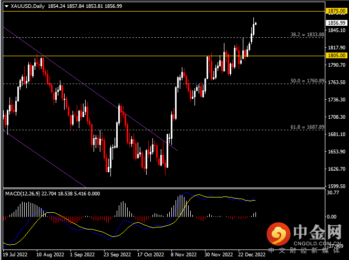This screenshot has height=260, width=349.
Task: Click the 1626.70 price axis label
Action: 335,169
